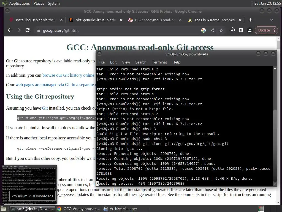Click the 'sudo chvt 3' terminal line
The width and height of the screenshot is (282, 212).
pos(132,139)
